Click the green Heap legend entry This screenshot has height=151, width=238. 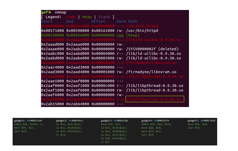[x=87, y=17]
